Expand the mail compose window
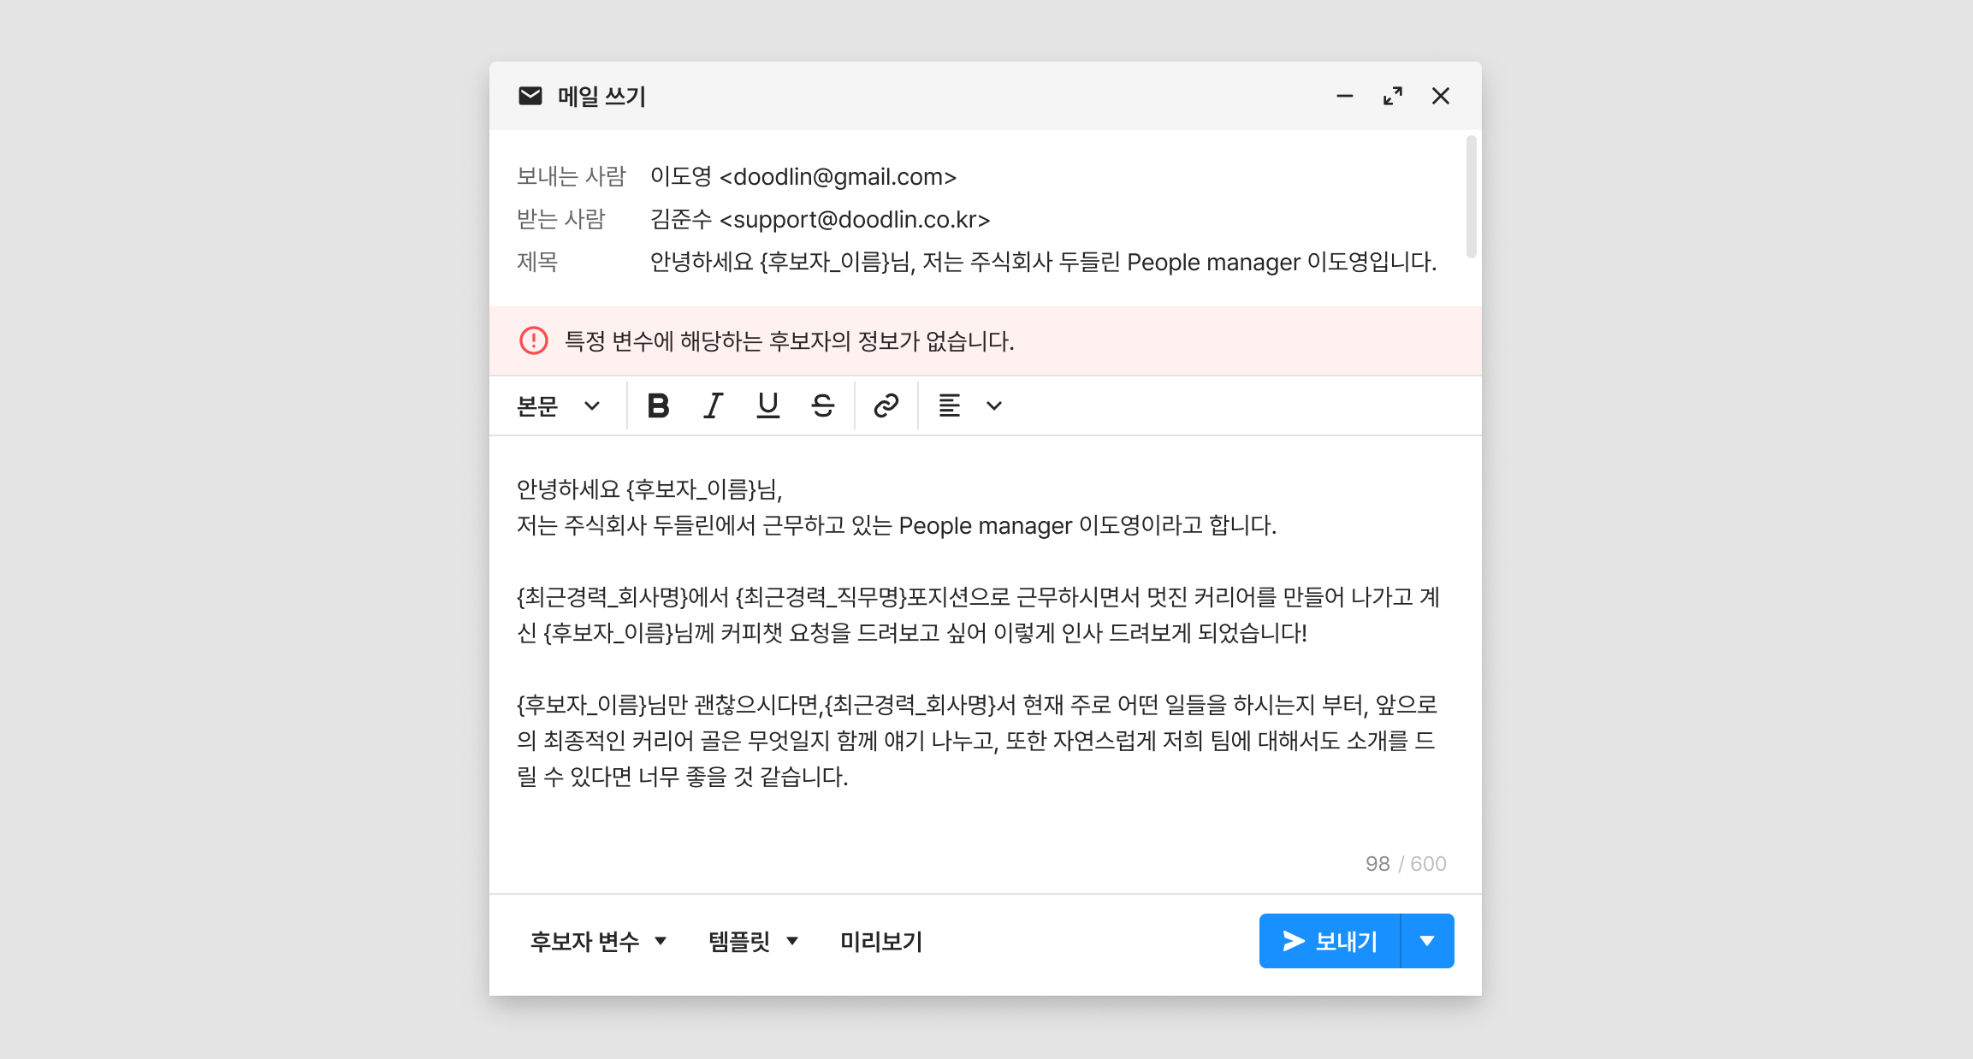The height and width of the screenshot is (1059, 1973). tap(1392, 96)
